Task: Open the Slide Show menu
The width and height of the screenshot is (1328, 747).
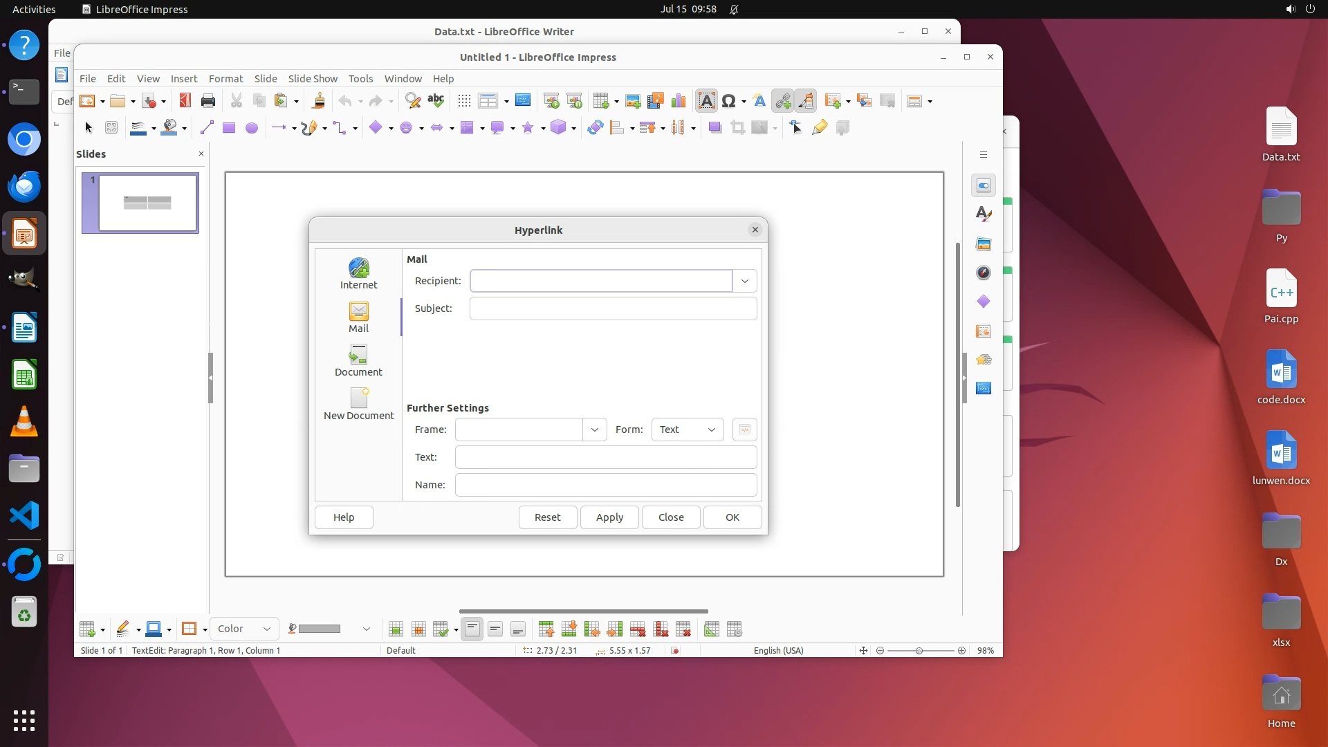Action: pos(313,79)
